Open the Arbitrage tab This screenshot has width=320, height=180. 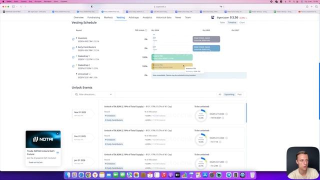(133, 17)
